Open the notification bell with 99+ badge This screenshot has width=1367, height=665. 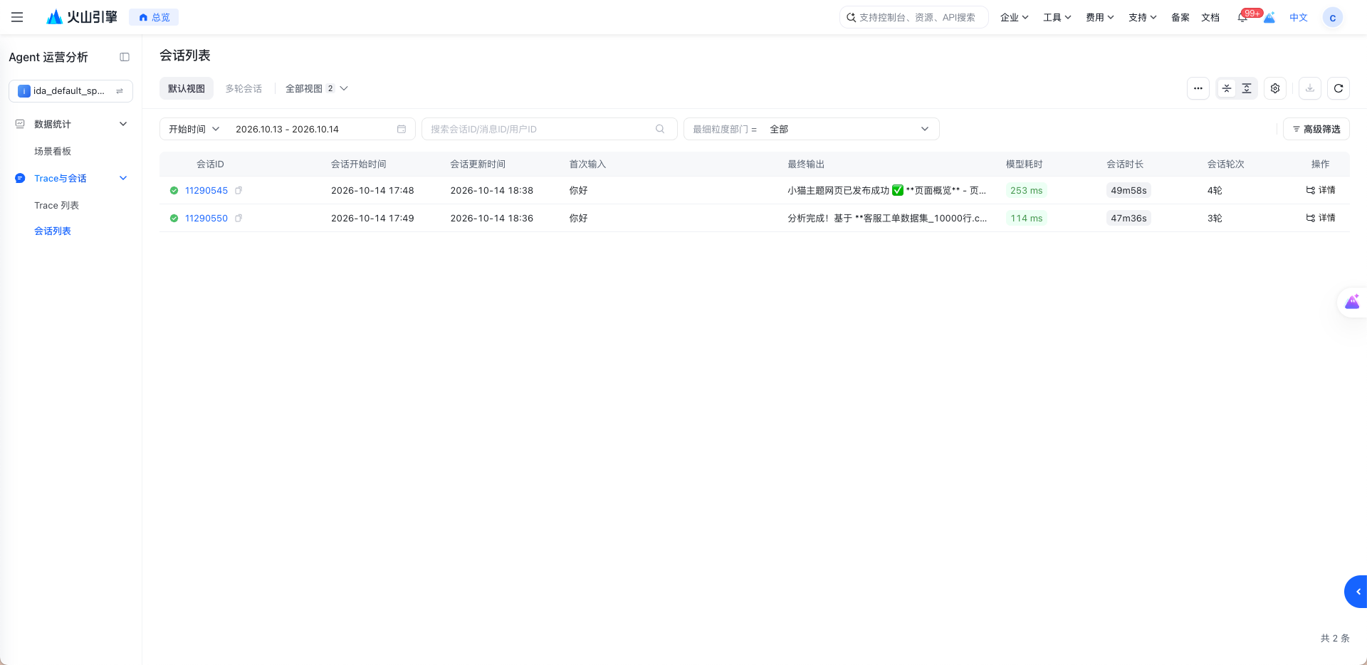coord(1242,18)
